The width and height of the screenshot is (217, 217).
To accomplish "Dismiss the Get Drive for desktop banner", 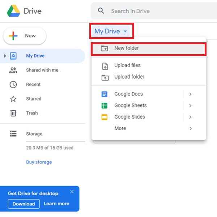I will click(x=72, y=192).
